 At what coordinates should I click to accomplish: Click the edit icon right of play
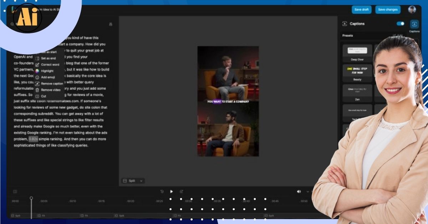181,192
